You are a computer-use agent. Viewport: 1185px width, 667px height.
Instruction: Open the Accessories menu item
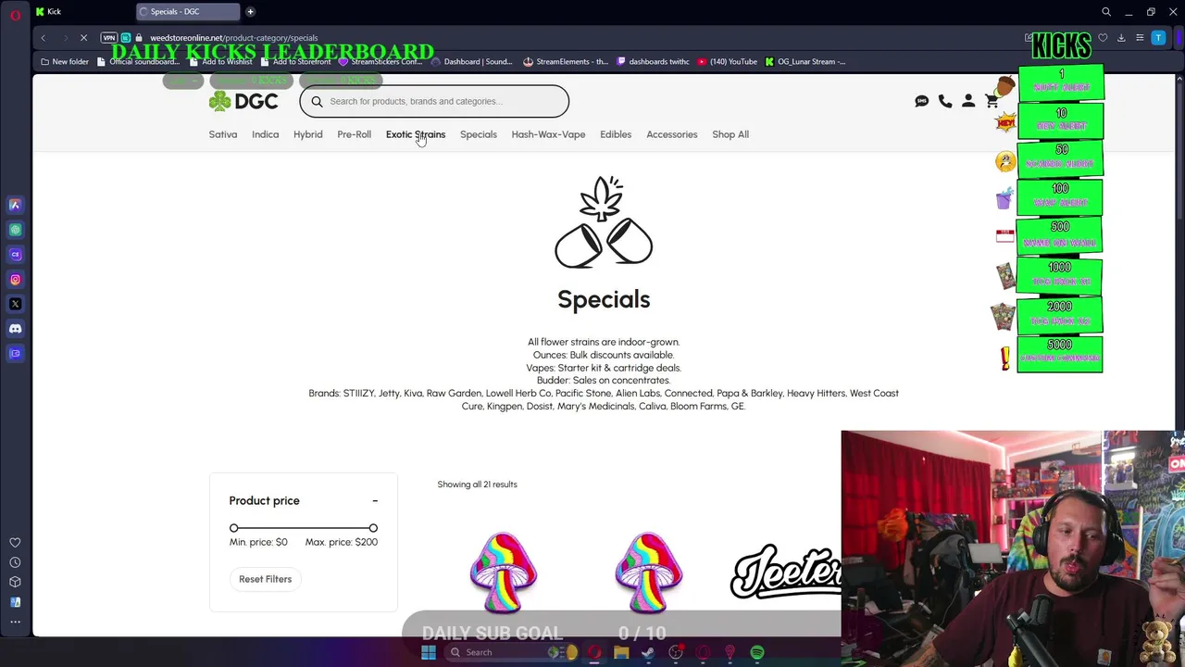point(672,134)
